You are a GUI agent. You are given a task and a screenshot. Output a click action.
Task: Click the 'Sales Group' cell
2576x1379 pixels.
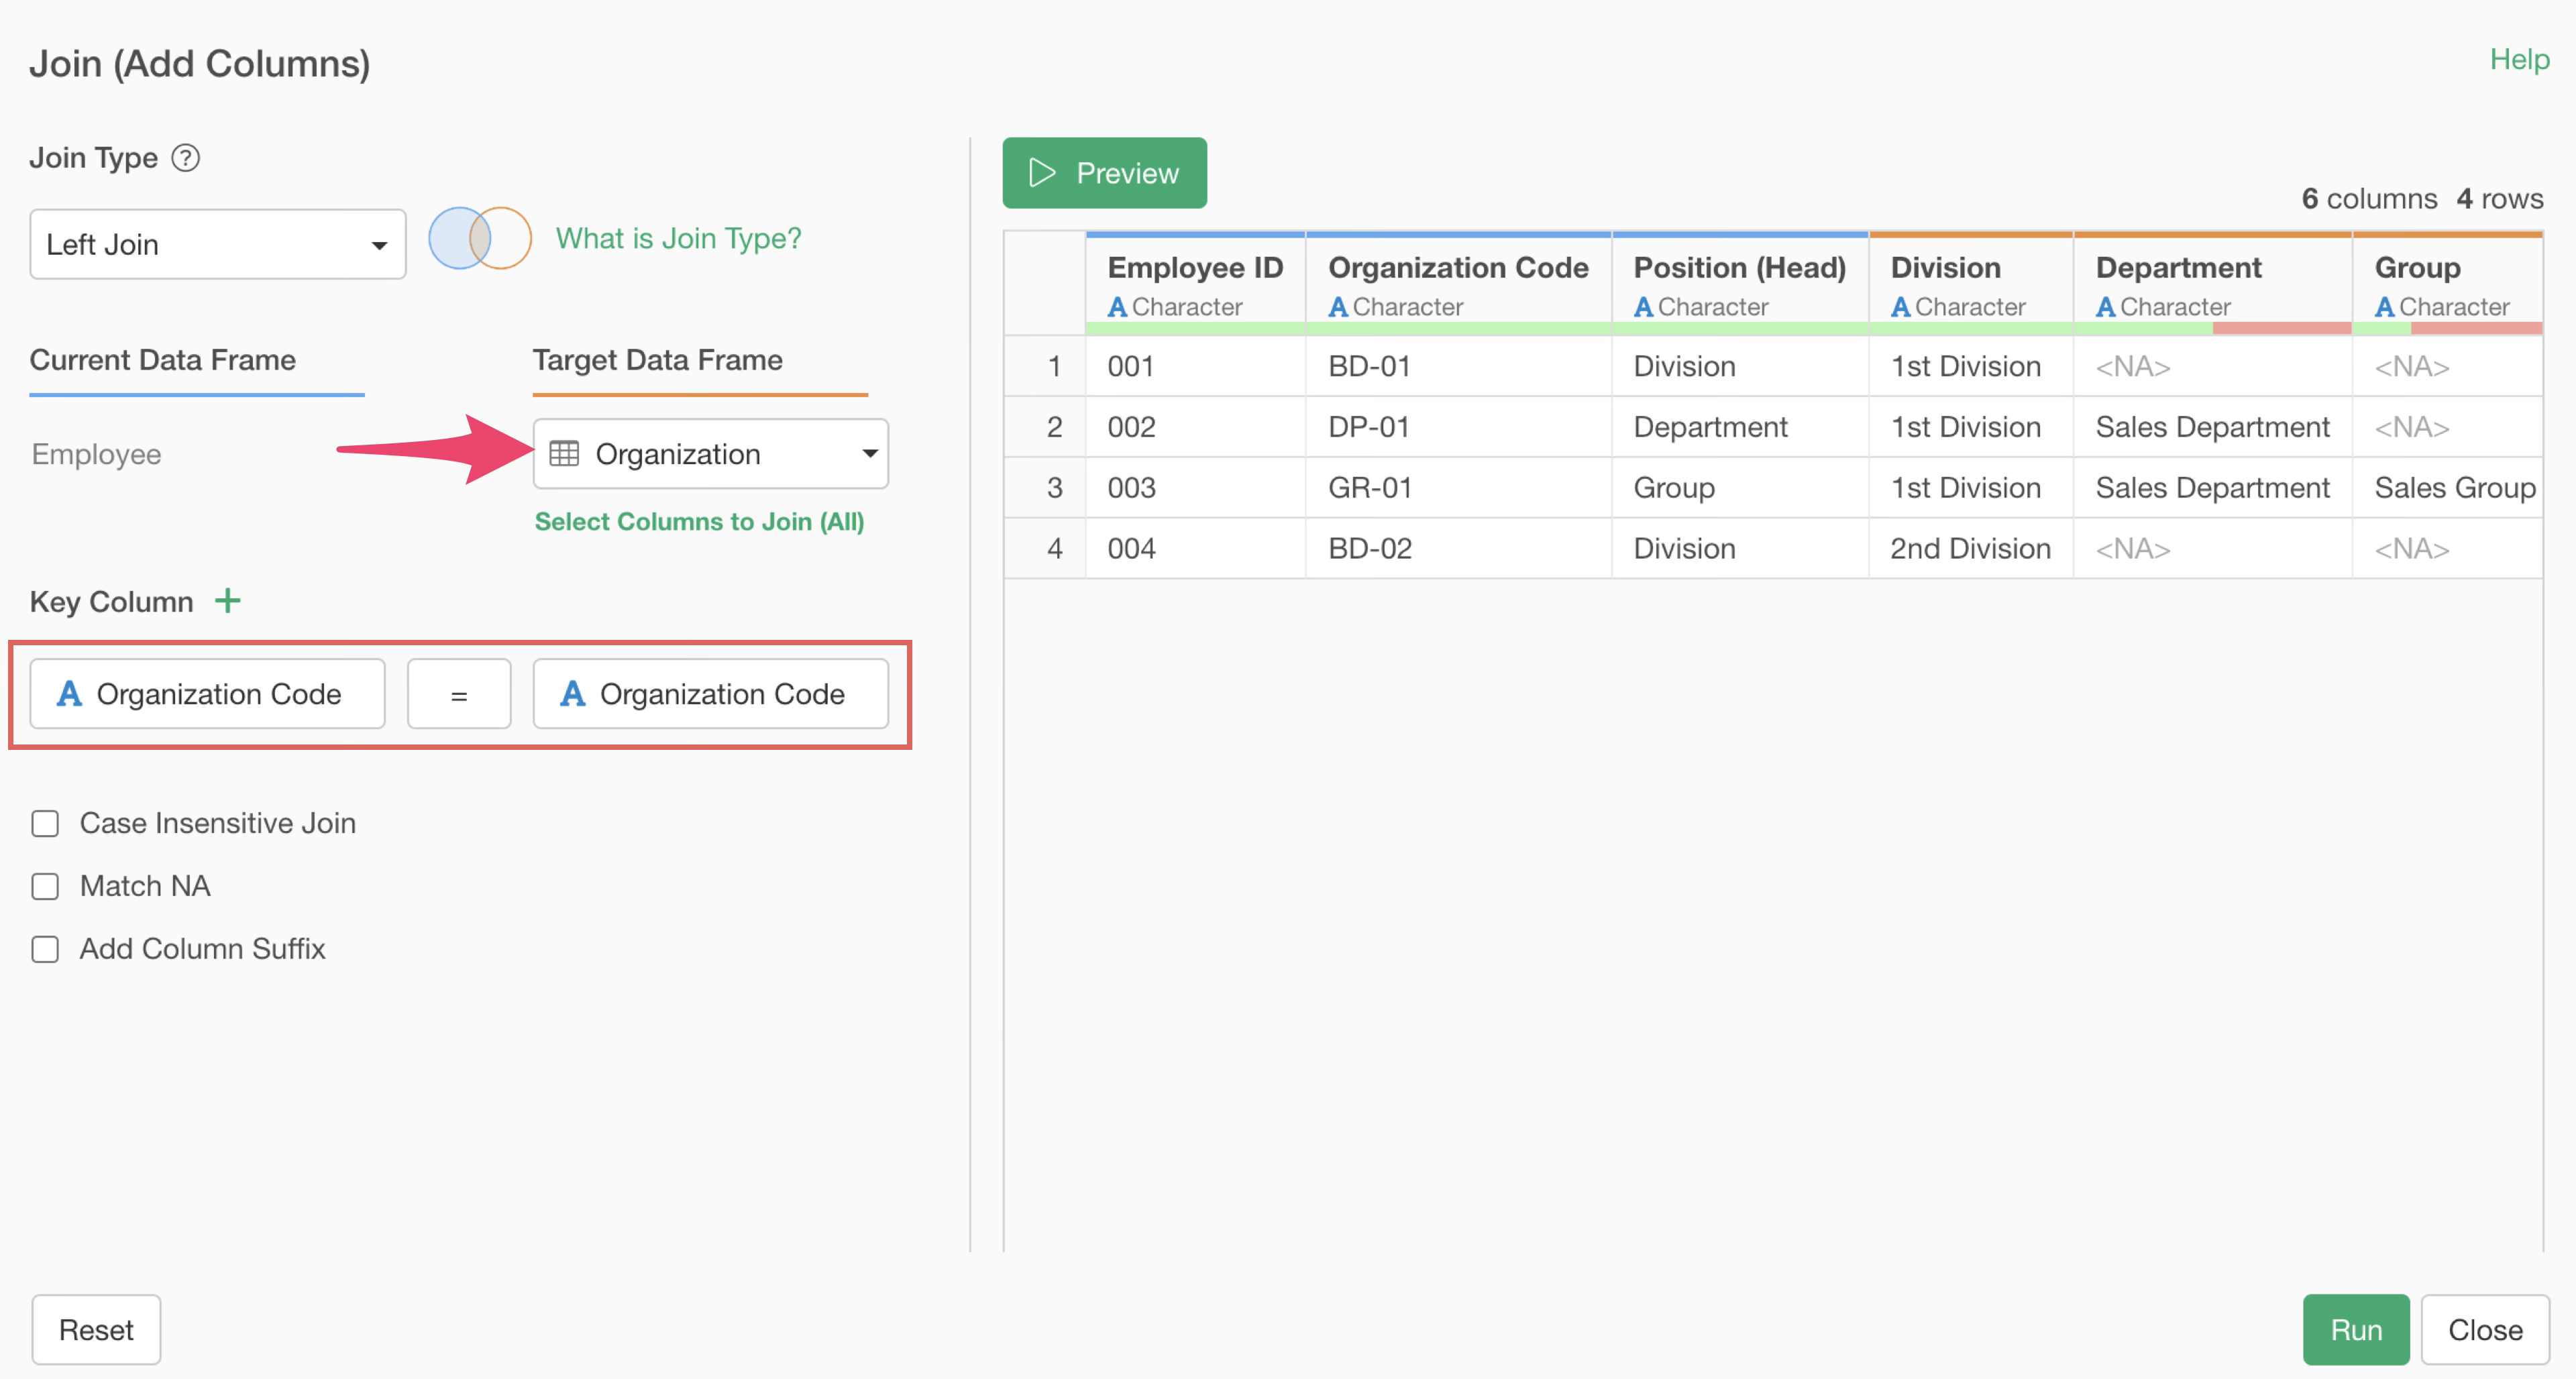(2448, 488)
